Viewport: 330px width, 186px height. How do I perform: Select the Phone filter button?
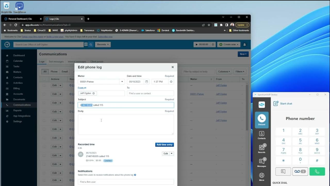(54, 72)
